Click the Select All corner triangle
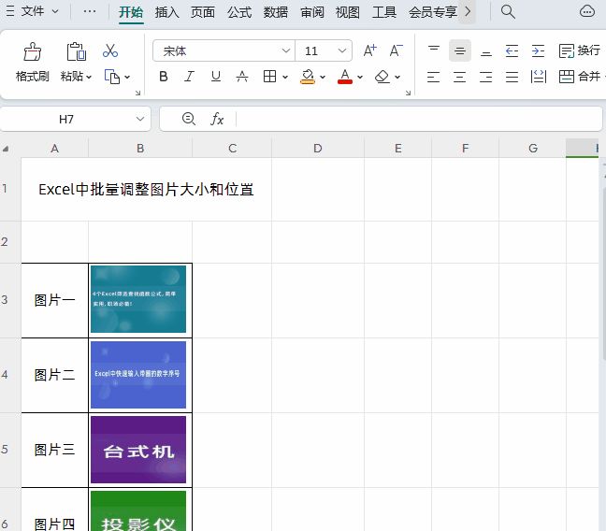The image size is (606, 531). tap(6, 149)
